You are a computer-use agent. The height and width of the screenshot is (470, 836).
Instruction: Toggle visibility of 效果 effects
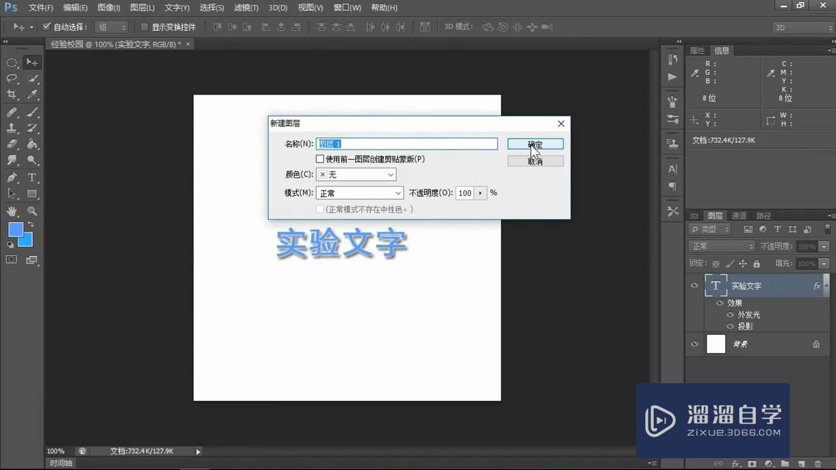(x=720, y=303)
